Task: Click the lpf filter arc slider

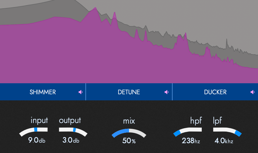Action: (x=227, y=132)
